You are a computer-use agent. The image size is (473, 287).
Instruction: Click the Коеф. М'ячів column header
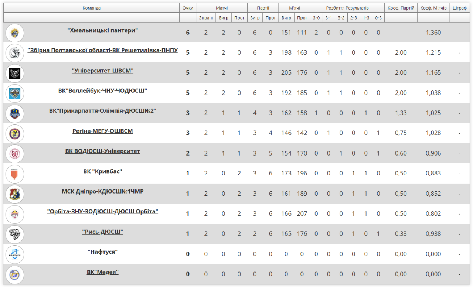[433, 8]
